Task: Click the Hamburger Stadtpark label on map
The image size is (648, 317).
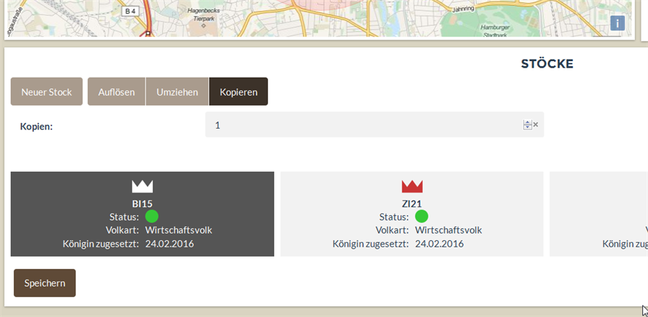Action: (495, 31)
